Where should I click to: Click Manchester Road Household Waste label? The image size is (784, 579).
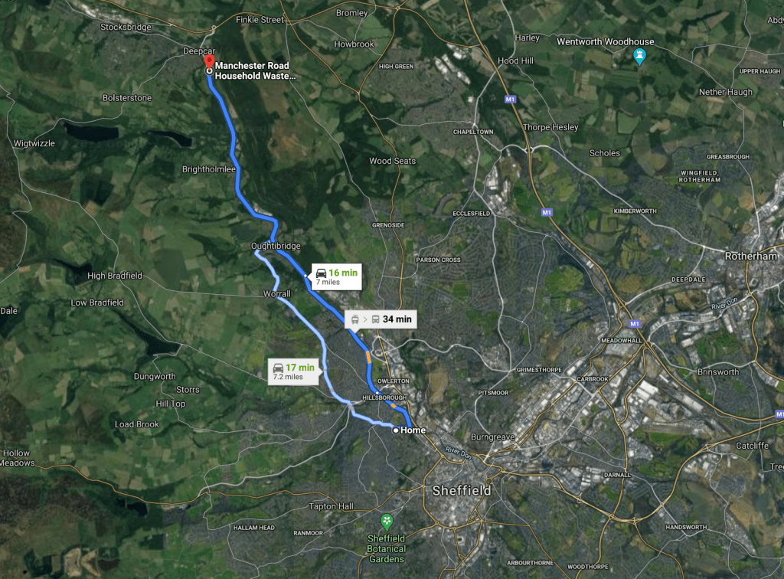click(255, 70)
